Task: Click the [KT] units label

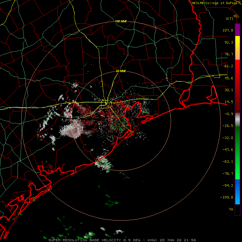Action: point(230,19)
